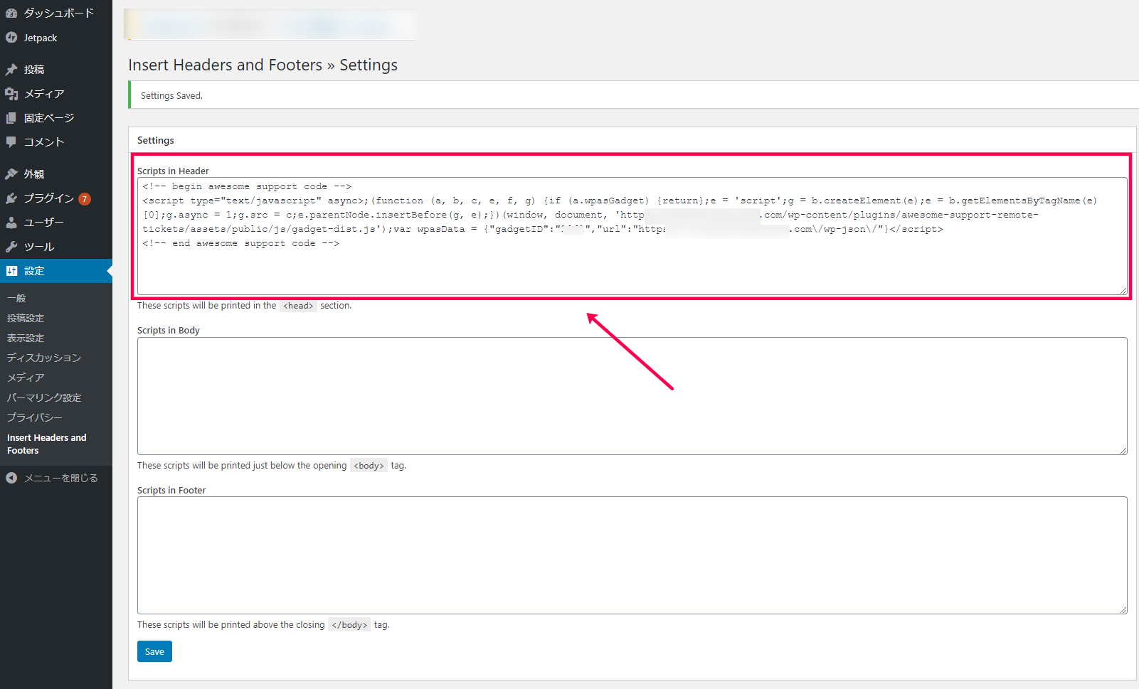Click the </body> code tag

(349, 625)
